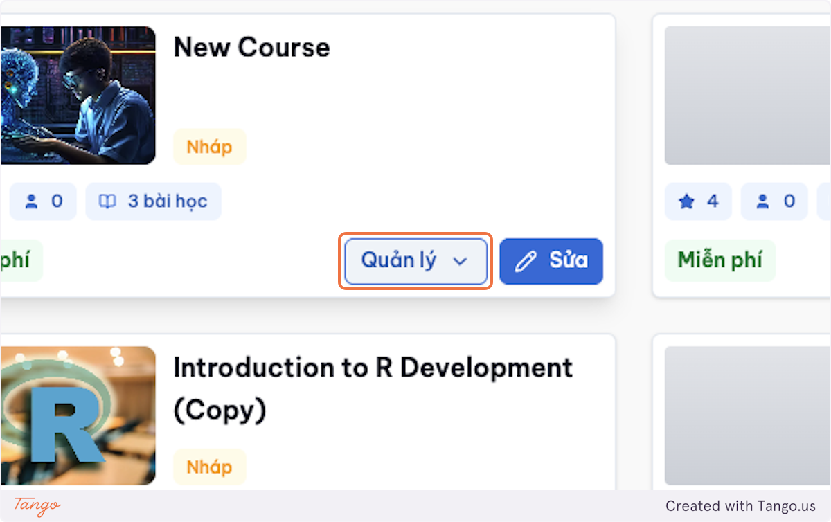Open the R logo course thumbnail
The height and width of the screenshot is (522, 831).
click(x=78, y=415)
